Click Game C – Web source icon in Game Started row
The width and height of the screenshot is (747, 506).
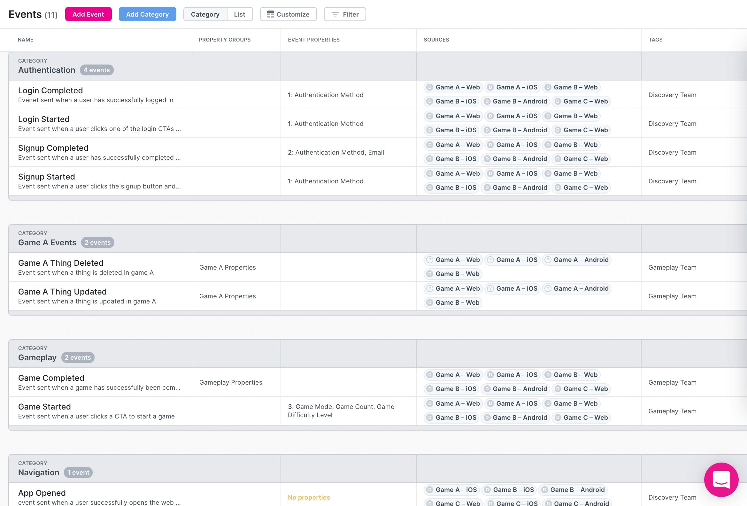(x=558, y=418)
